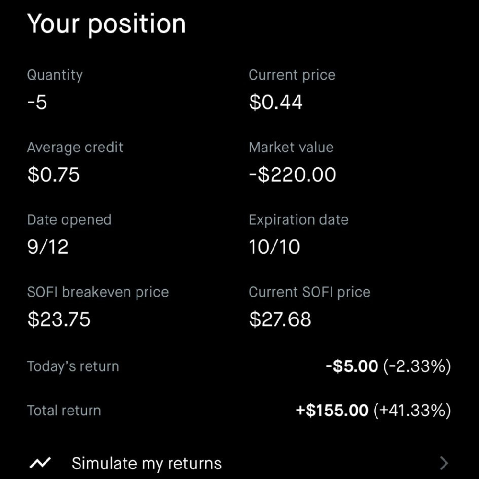Select Today's return value -$5.00
Image resolution: width=479 pixels, height=479 pixels.
[352, 366]
